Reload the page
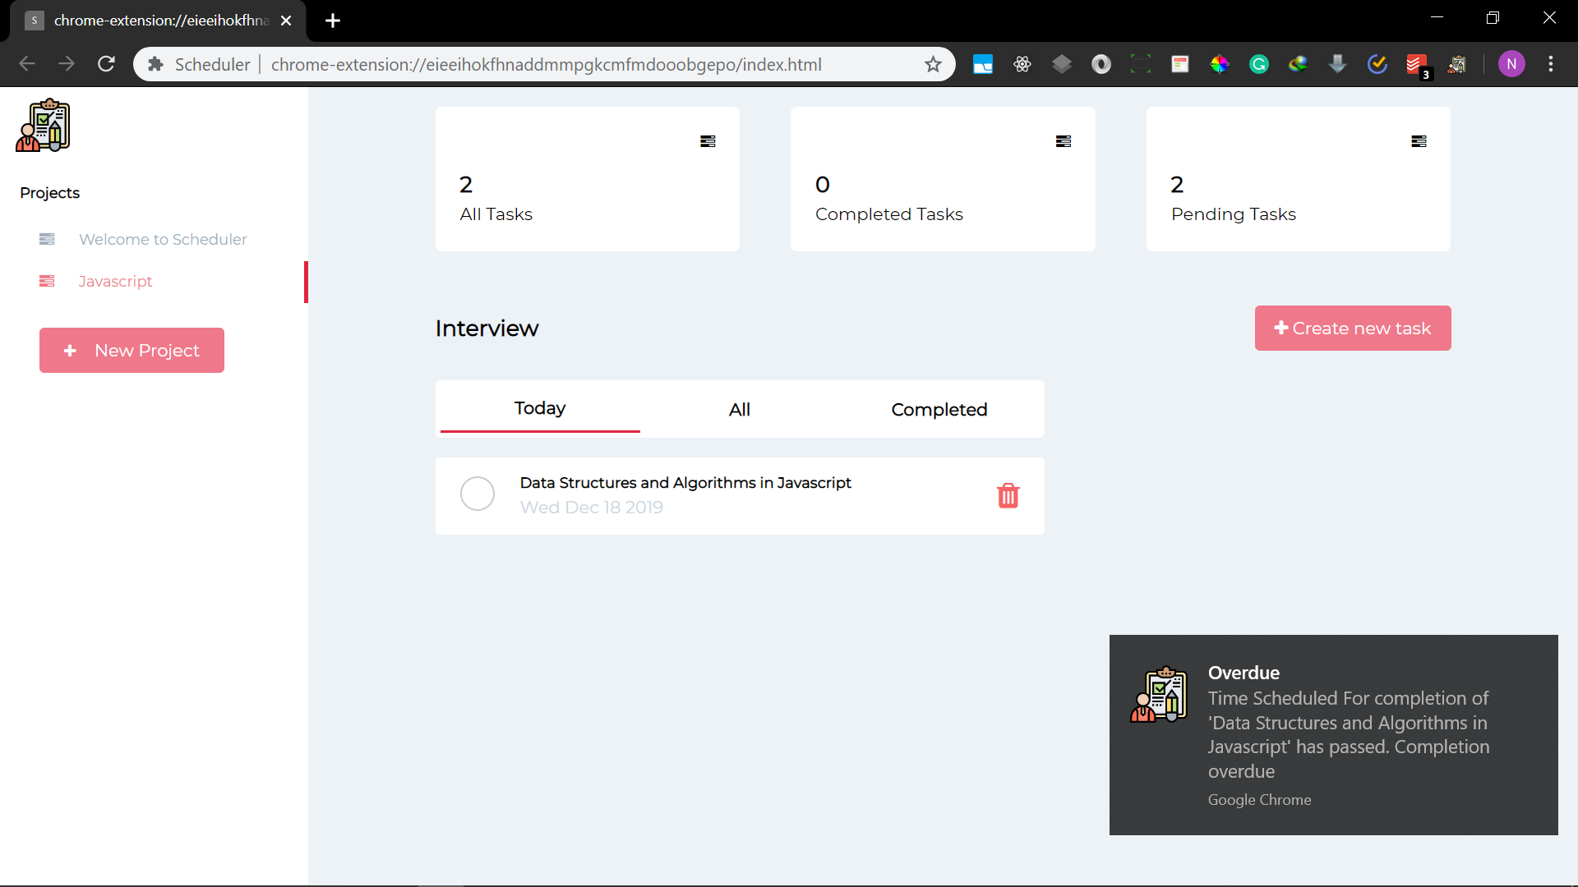This screenshot has width=1578, height=887. [x=106, y=64]
